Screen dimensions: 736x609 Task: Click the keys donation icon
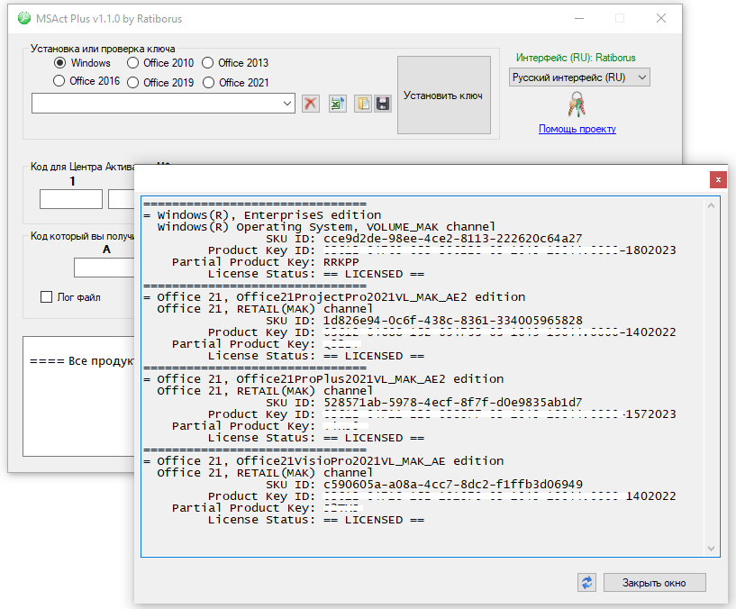(577, 105)
